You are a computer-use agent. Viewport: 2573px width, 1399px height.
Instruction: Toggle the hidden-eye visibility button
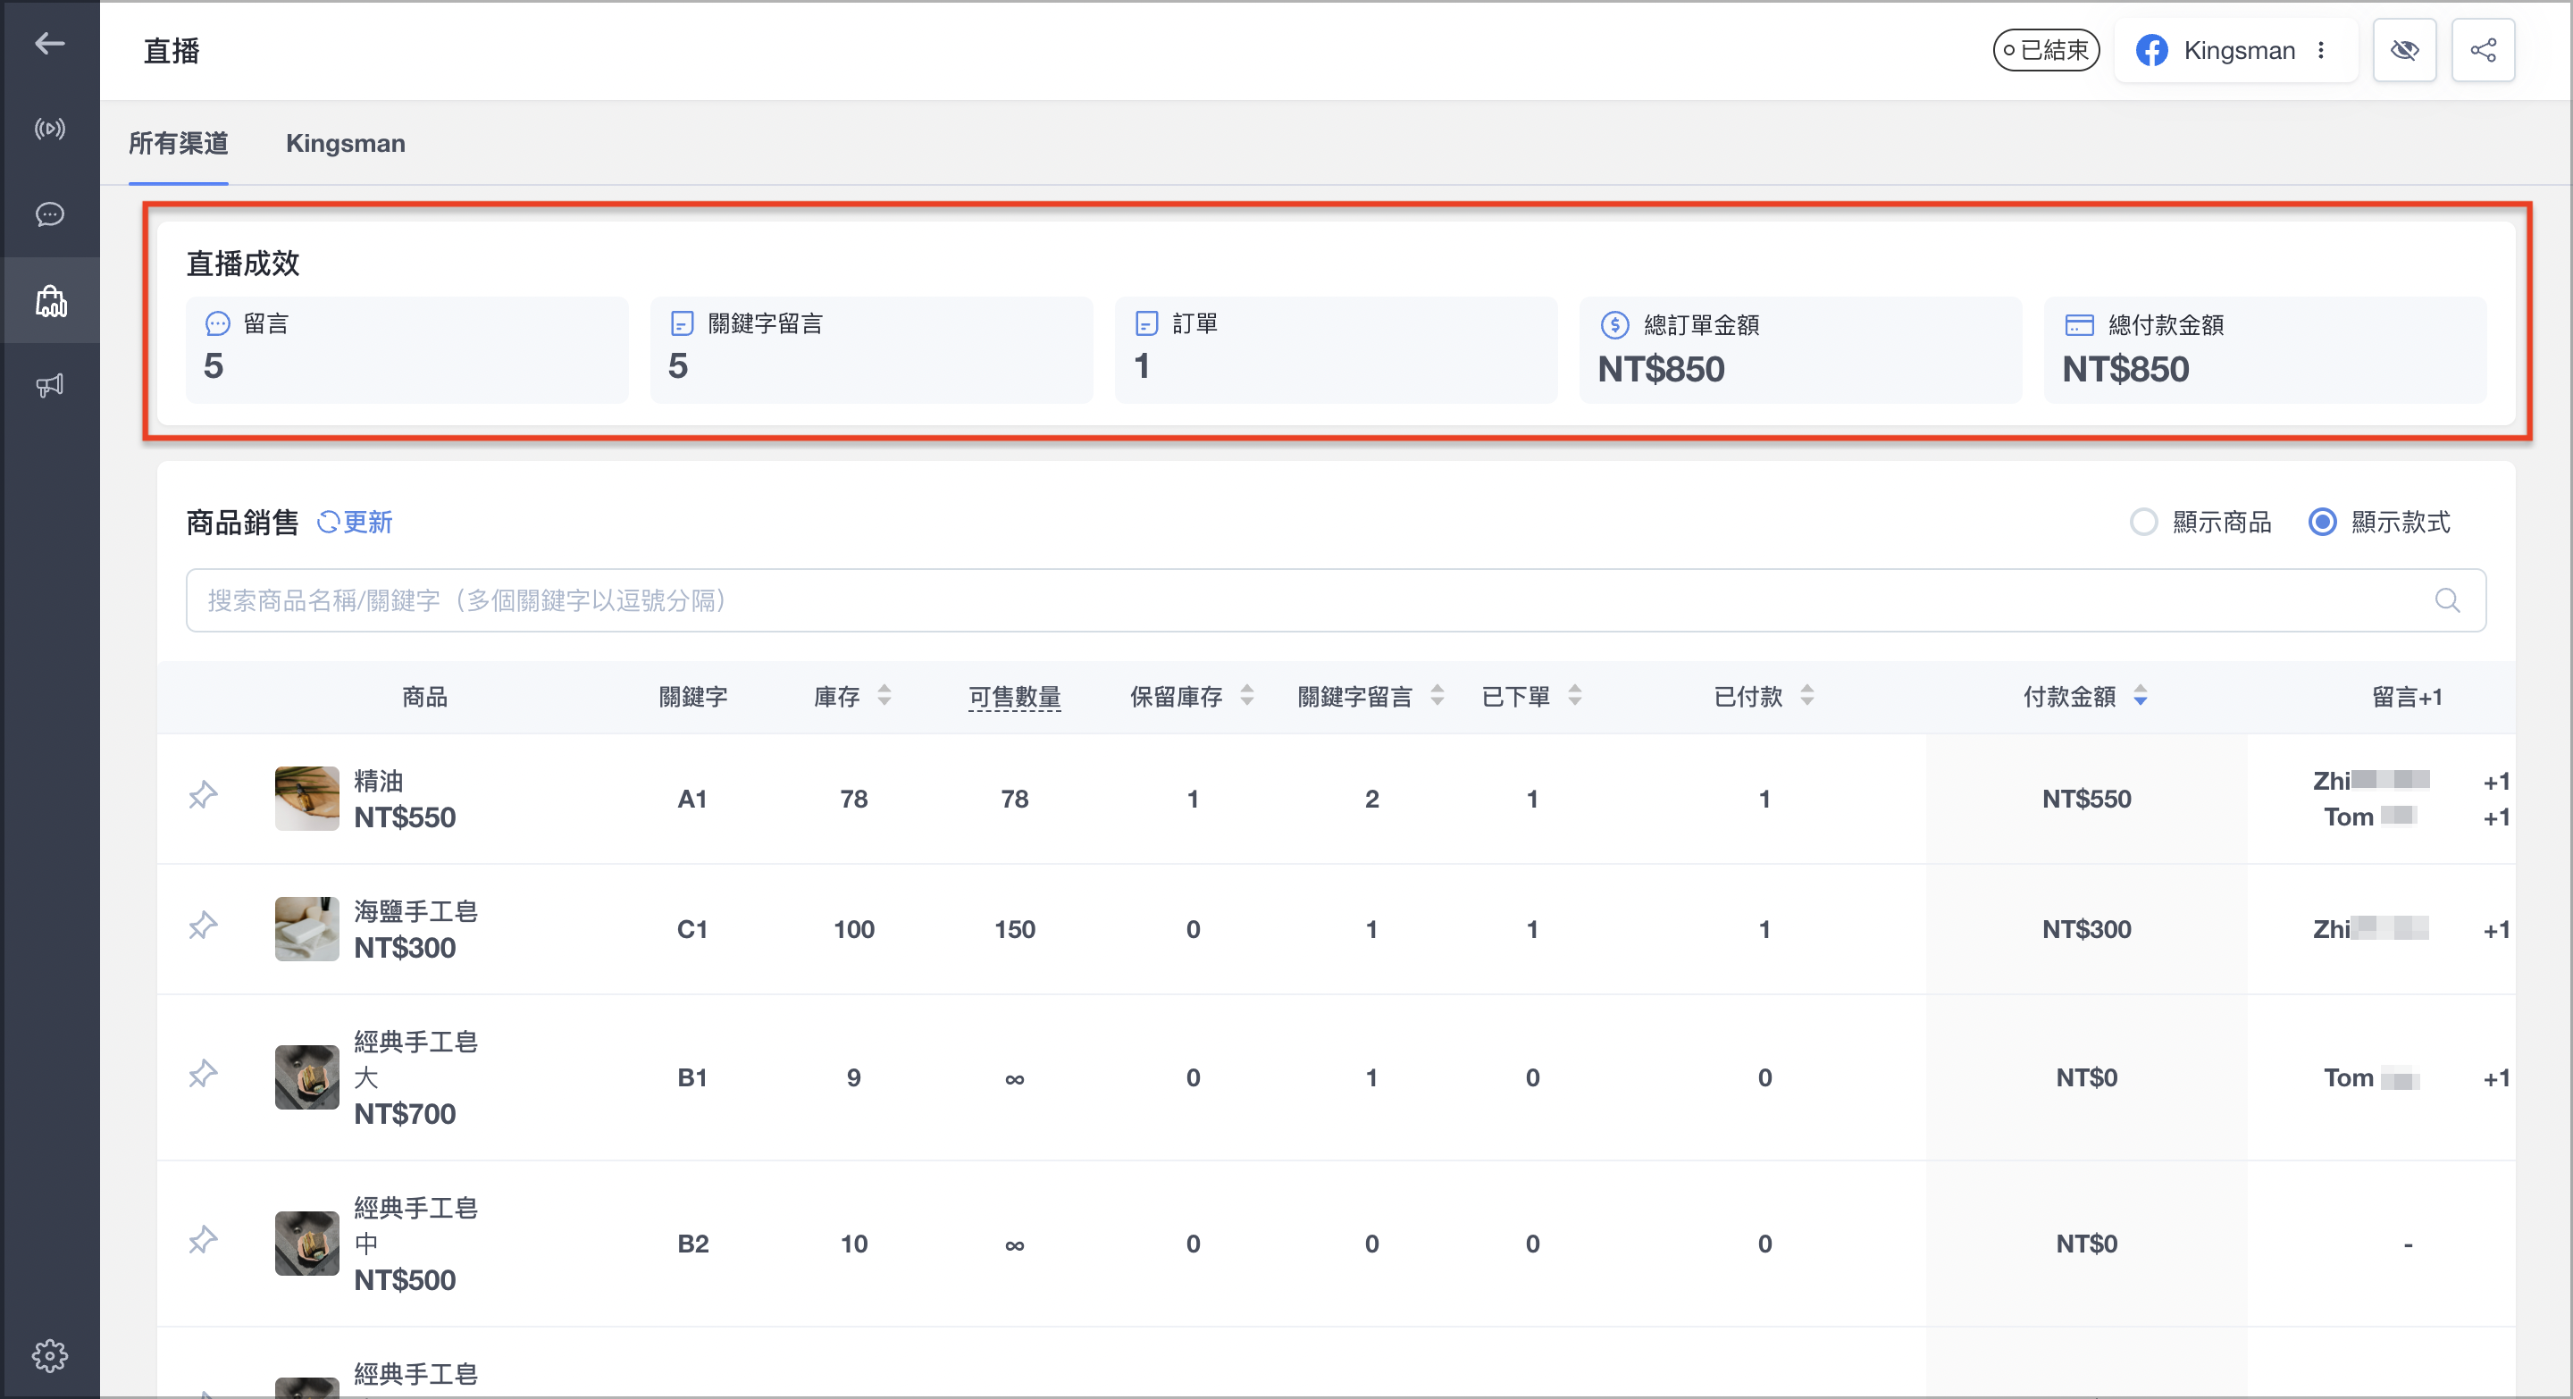coord(2404,50)
